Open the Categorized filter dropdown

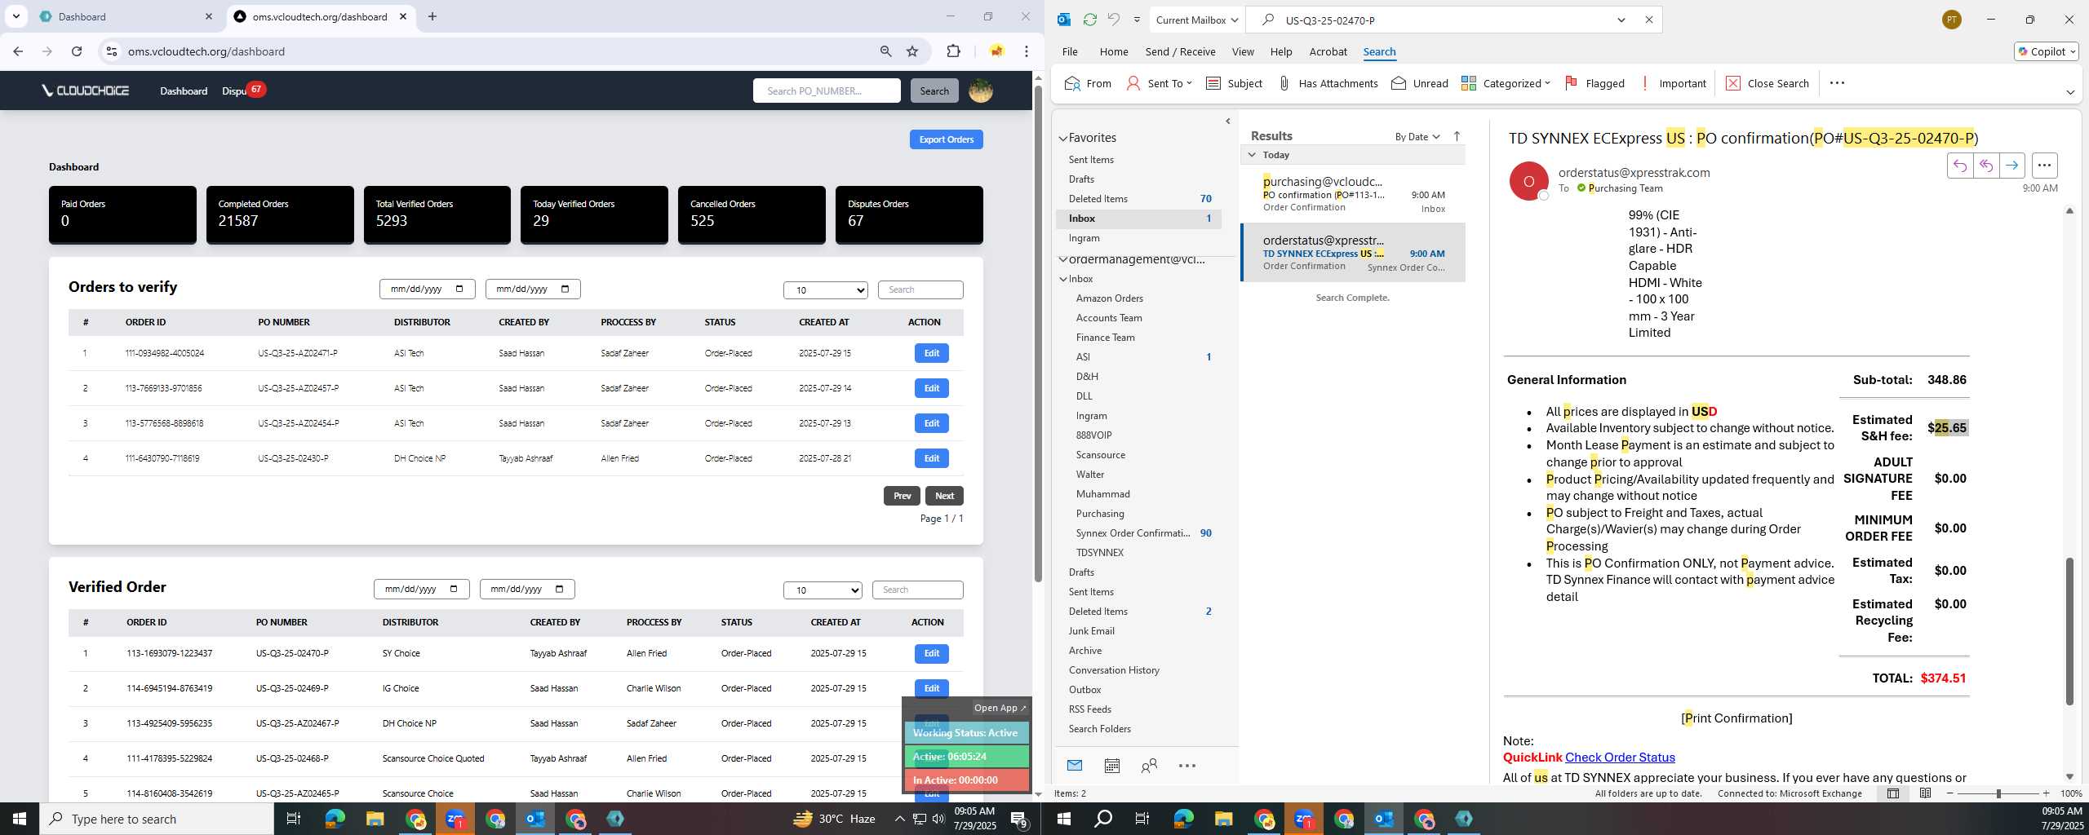pos(1506,83)
